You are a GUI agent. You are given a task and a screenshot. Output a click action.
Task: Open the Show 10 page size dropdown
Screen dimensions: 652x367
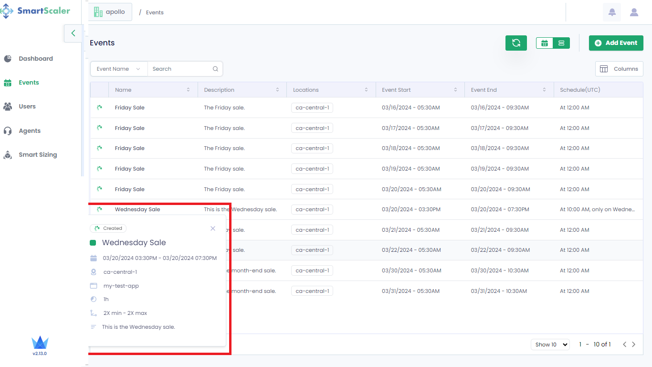pos(550,345)
